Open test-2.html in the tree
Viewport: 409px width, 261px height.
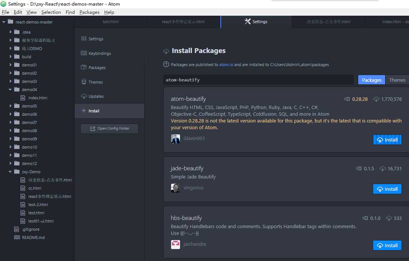click(x=38, y=205)
